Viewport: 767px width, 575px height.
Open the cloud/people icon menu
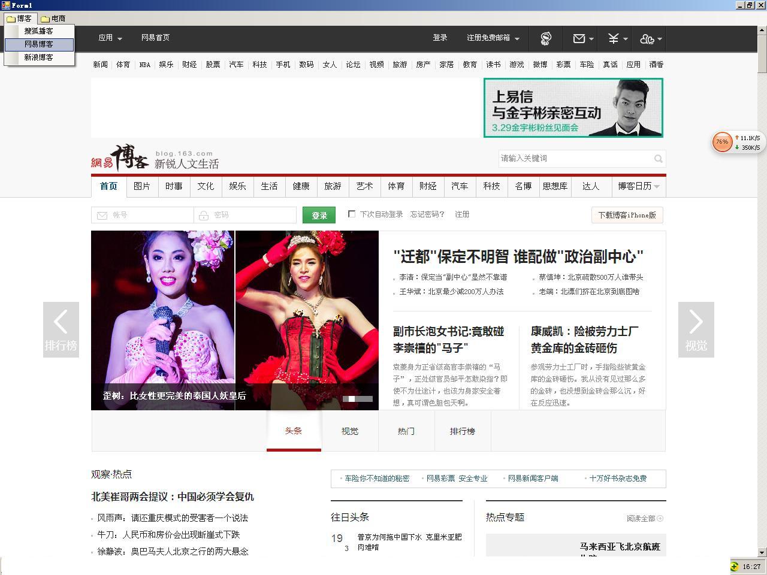pyautogui.click(x=650, y=39)
